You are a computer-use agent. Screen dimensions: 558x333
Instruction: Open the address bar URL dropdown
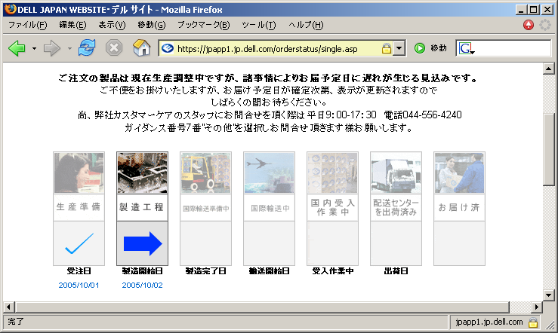(399, 49)
